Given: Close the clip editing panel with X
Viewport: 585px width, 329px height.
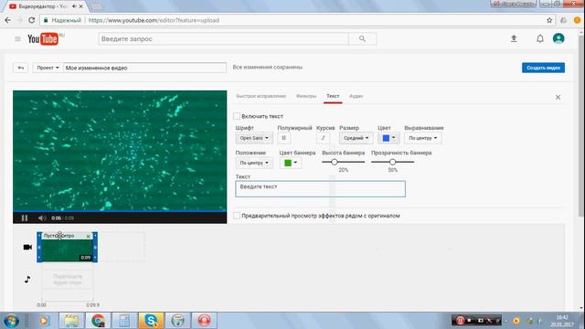Looking at the screenshot, I should tap(558, 98).
